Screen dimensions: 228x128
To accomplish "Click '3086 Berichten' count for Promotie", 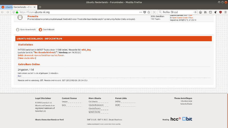I will pyautogui.click(x=157, y=16).
